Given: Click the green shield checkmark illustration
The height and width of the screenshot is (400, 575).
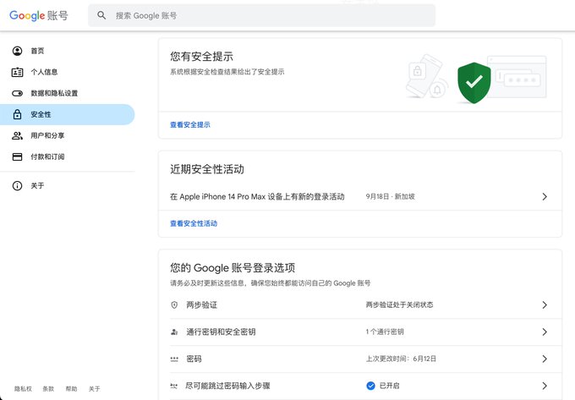Looking at the screenshot, I should coord(474,83).
